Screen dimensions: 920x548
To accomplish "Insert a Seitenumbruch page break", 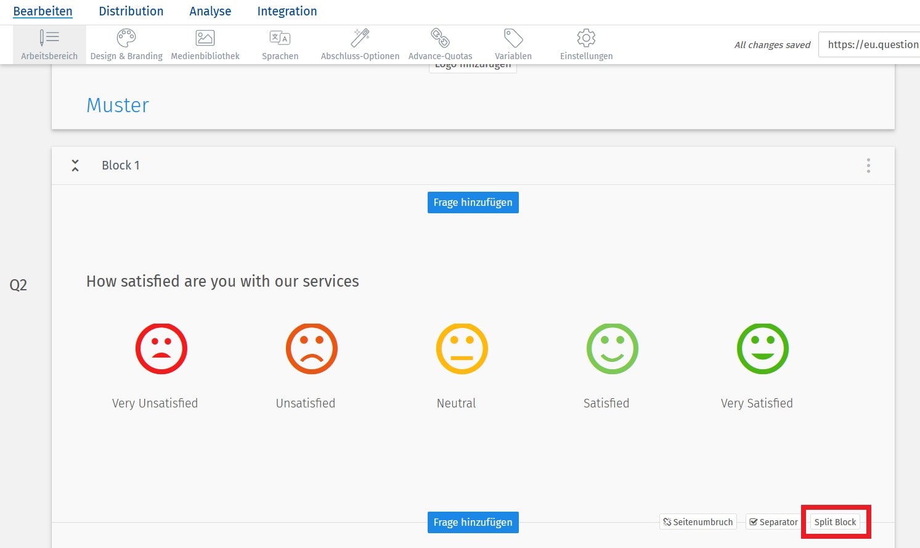I will point(698,521).
